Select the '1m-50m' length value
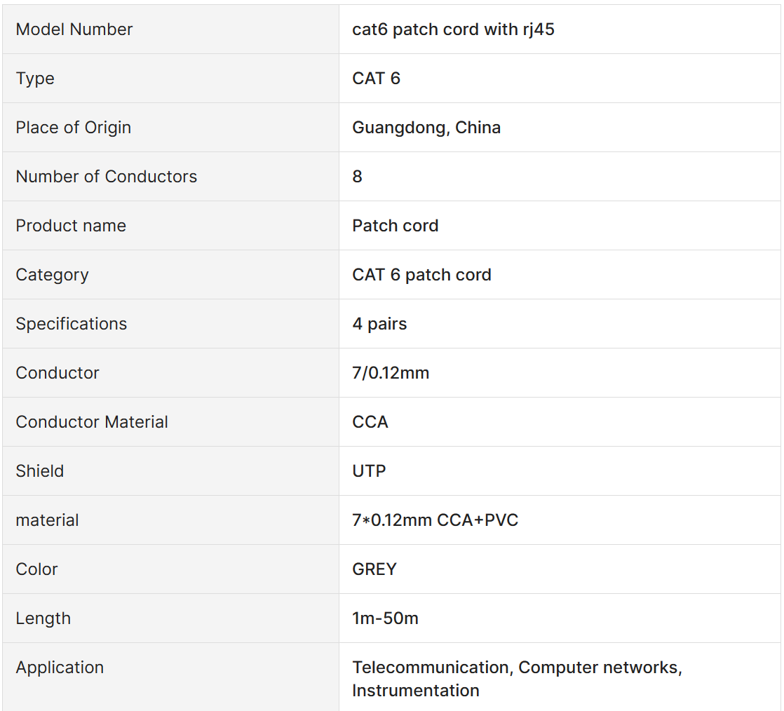The image size is (784, 711). (385, 618)
